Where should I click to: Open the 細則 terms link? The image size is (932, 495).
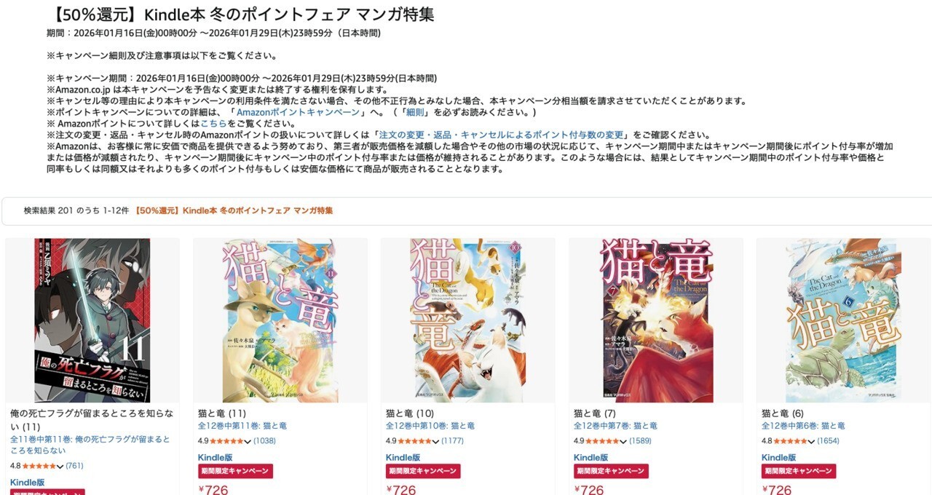point(415,112)
